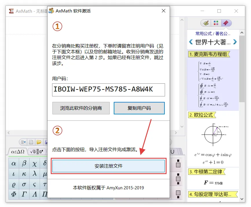251x207 pixels.
Task: Insert the box with upper dot template
Action: coord(178,164)
